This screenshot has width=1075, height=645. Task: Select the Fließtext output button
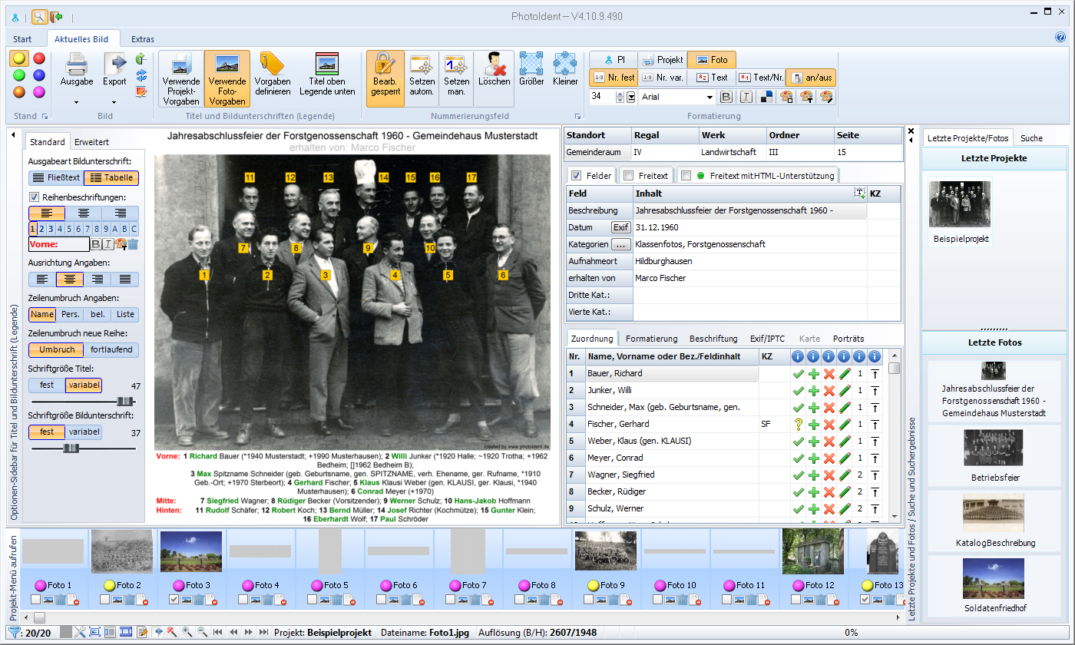pos(56,177)
